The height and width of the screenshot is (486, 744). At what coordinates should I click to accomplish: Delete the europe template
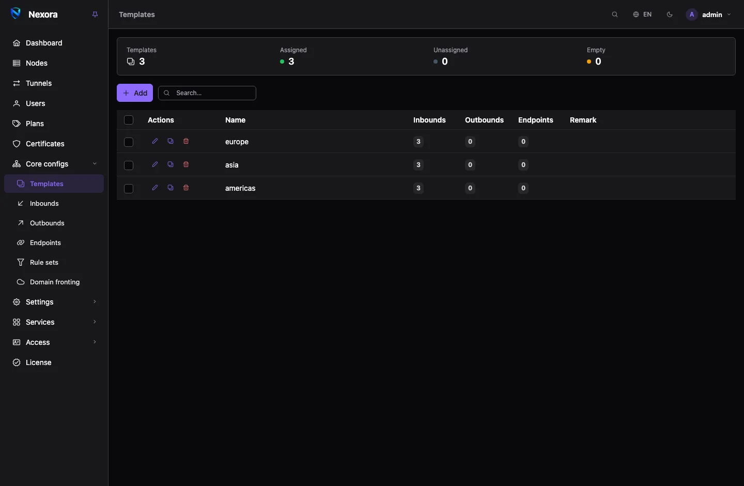point(186,141)
